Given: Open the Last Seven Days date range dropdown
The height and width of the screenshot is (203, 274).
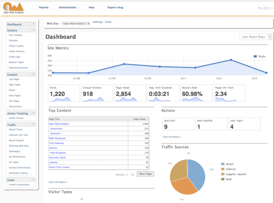Looking at the screenshot, I should coord(255,37).
